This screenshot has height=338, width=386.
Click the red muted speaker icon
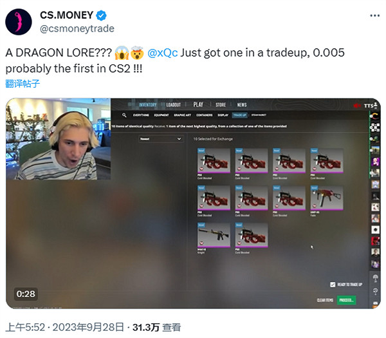(356, 106)
